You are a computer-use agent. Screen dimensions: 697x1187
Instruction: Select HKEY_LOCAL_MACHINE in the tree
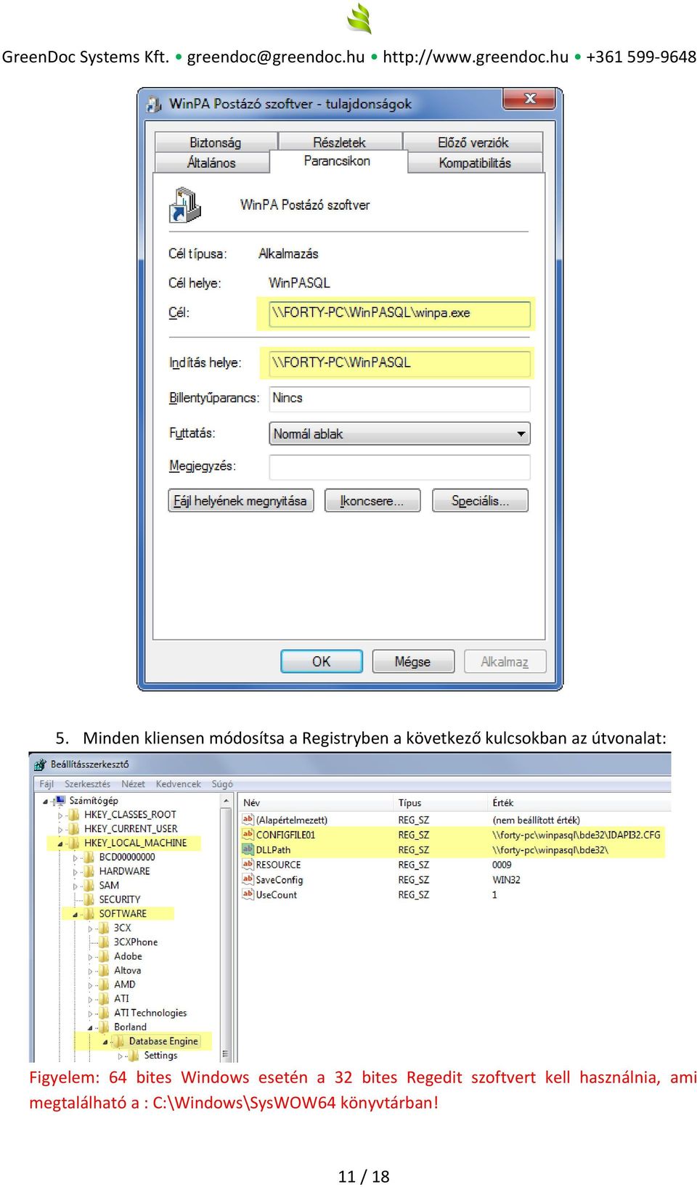click(x=135, y=843)
